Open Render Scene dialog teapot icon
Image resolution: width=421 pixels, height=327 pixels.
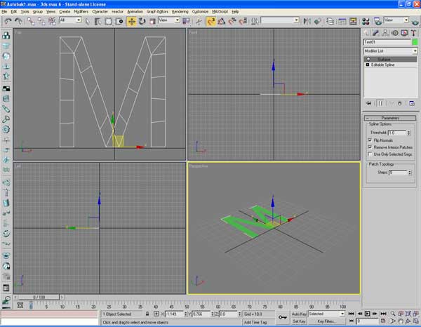(x=378, y=21)
